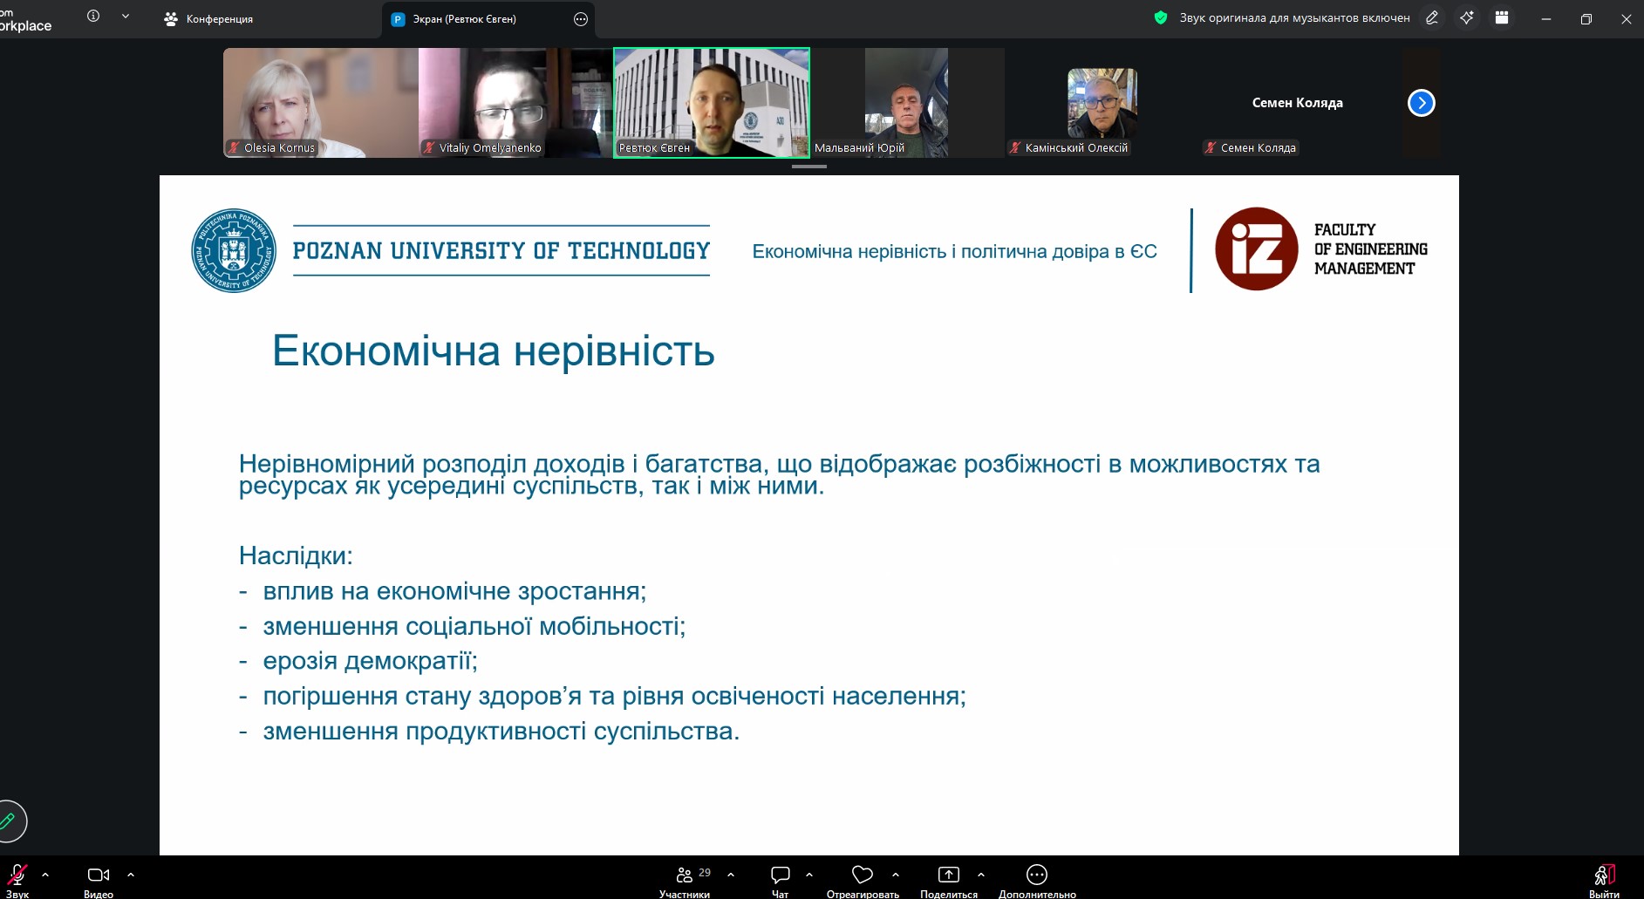Click the green annotation pencil circle
Image resolution: width=1644 pixels, height=899 pixels.
9,821
